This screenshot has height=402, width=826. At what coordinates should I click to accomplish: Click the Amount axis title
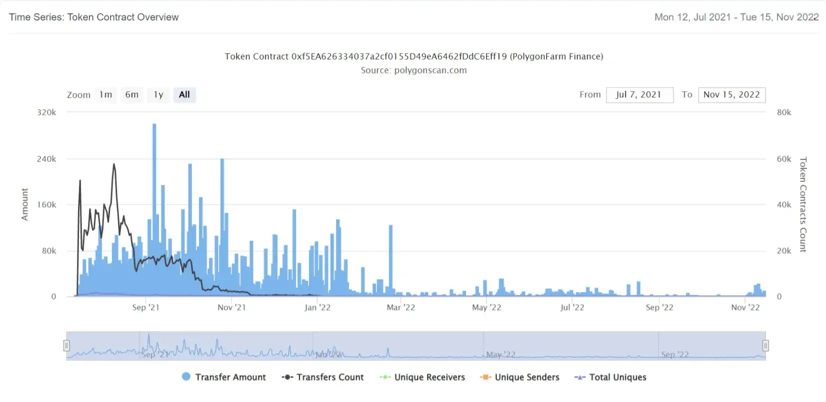coord(24,205)
